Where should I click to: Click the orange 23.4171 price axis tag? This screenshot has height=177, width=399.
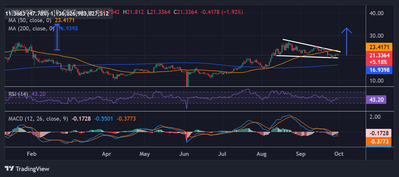pyautogui.click(x=379, y=47)
